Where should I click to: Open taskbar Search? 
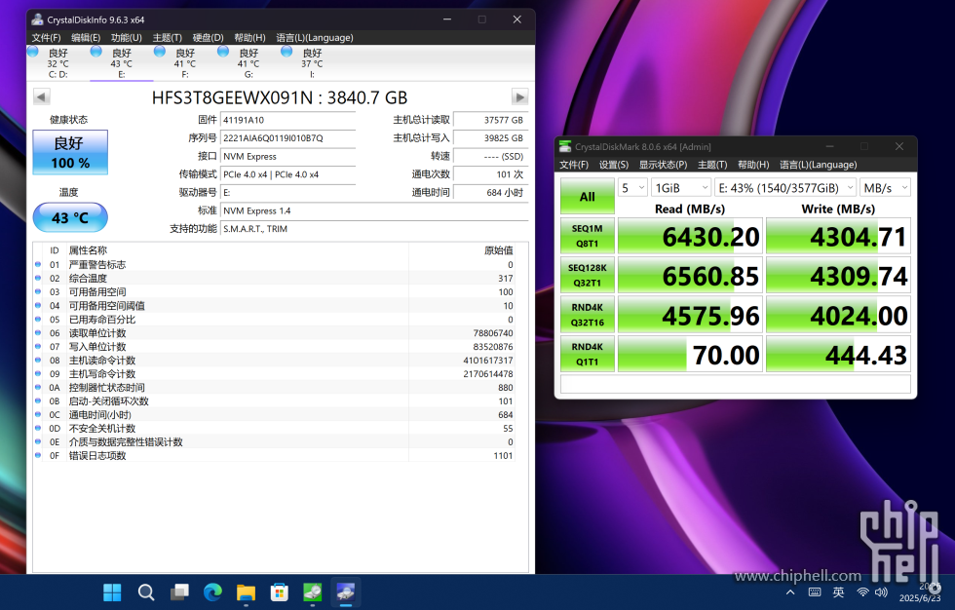[145, 591]
